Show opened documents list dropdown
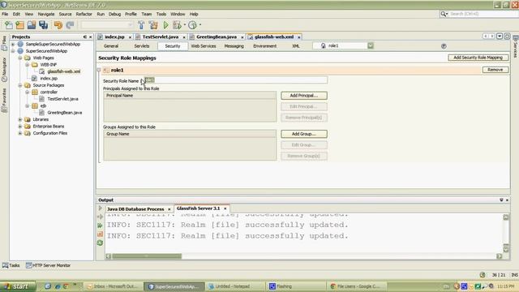Viewport: 519px width, 292px height. pos(500,36)
